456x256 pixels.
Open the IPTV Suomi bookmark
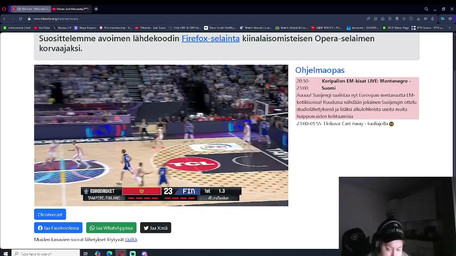point(427,28)
